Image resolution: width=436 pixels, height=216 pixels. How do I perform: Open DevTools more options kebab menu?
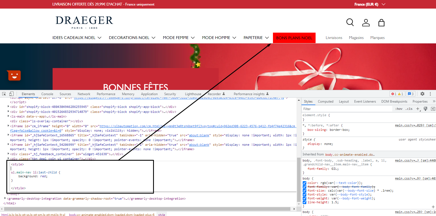pos(430,94)
